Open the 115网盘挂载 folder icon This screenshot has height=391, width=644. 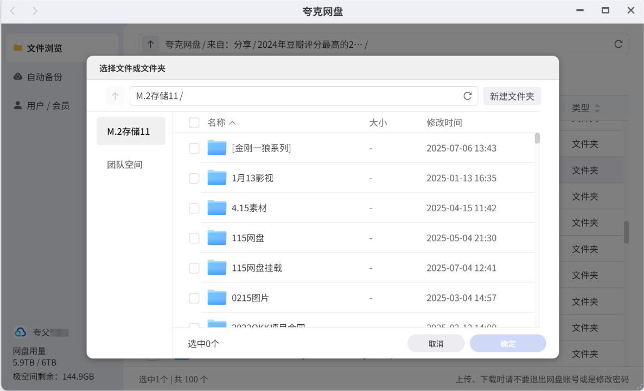point(217,268)
